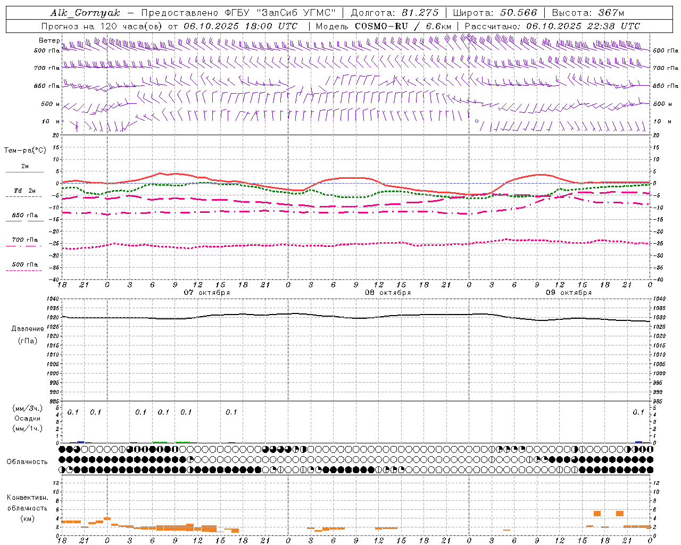
Task: Select the (км) unit label of convective cloudiness
Action: (x=28, y=518)
